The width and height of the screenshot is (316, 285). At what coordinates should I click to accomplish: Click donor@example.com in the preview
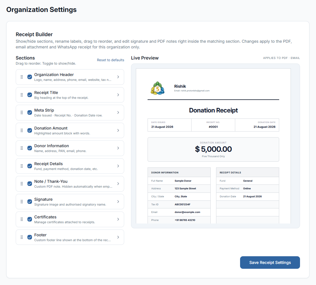point(188,212)
